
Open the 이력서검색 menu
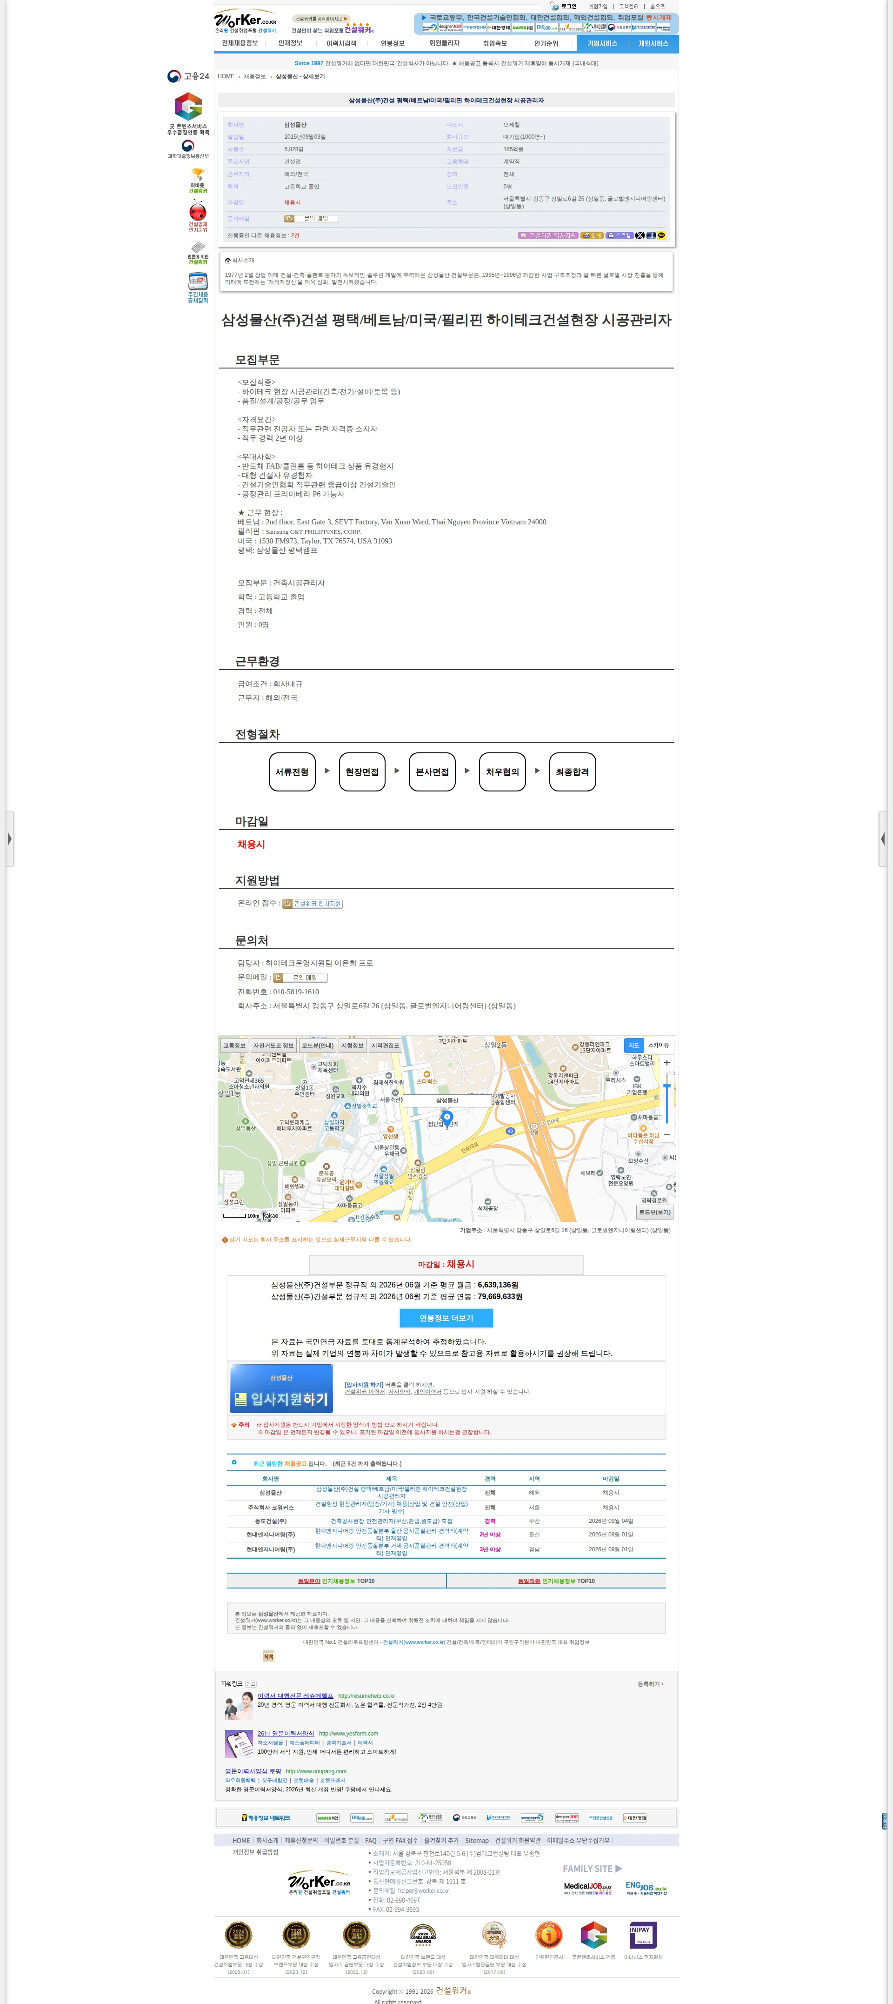click(x=341, y=44)
